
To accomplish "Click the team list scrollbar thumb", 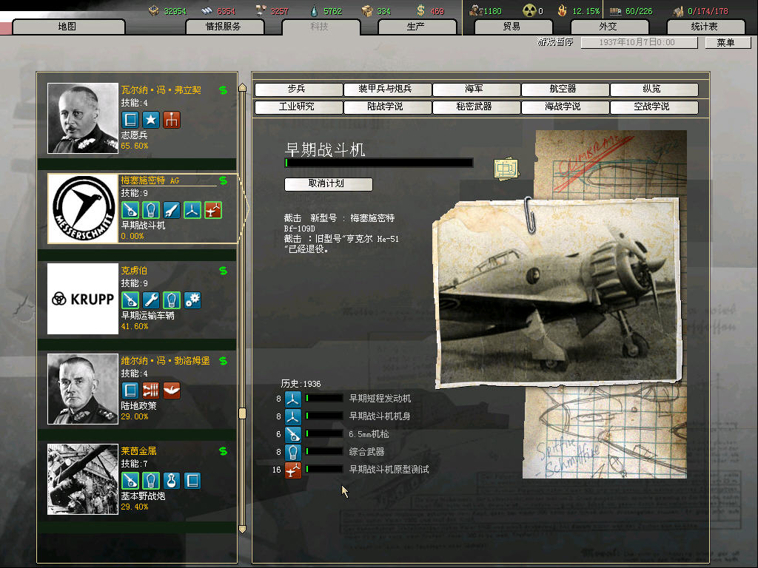I will [x=243, y=413].
